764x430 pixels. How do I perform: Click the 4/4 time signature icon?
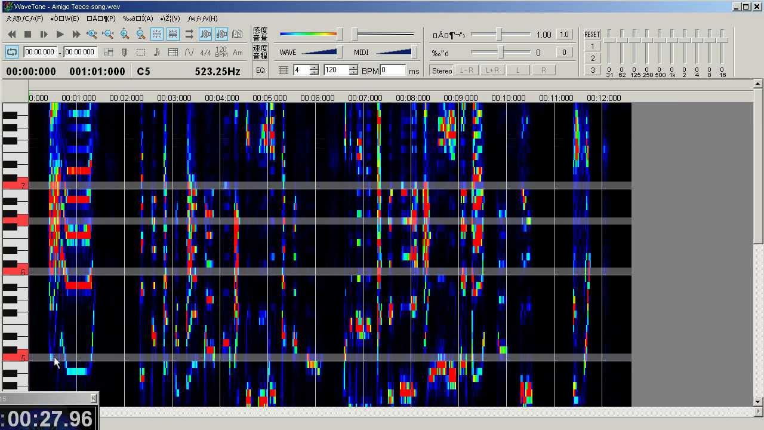point(205,52)
